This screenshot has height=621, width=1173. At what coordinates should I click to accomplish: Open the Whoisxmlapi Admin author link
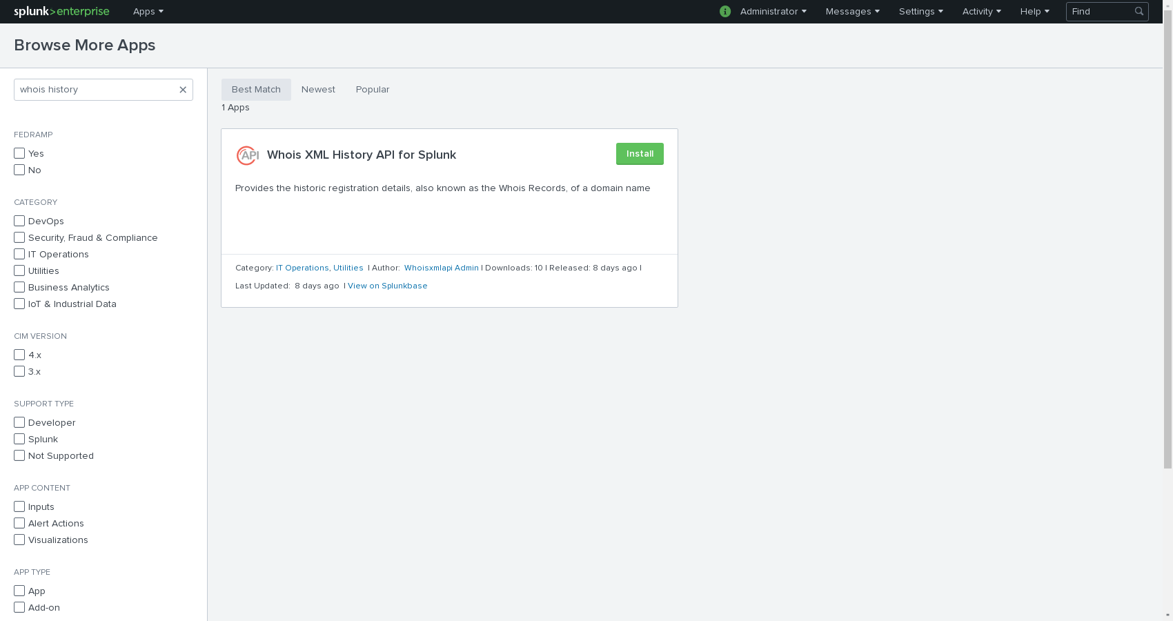point(442,268)
